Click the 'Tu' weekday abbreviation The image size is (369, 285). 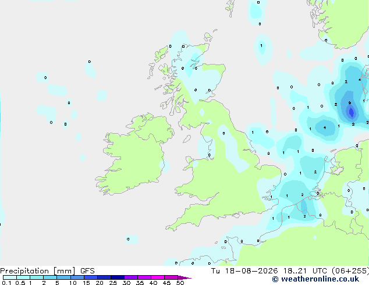pos(215,271)
